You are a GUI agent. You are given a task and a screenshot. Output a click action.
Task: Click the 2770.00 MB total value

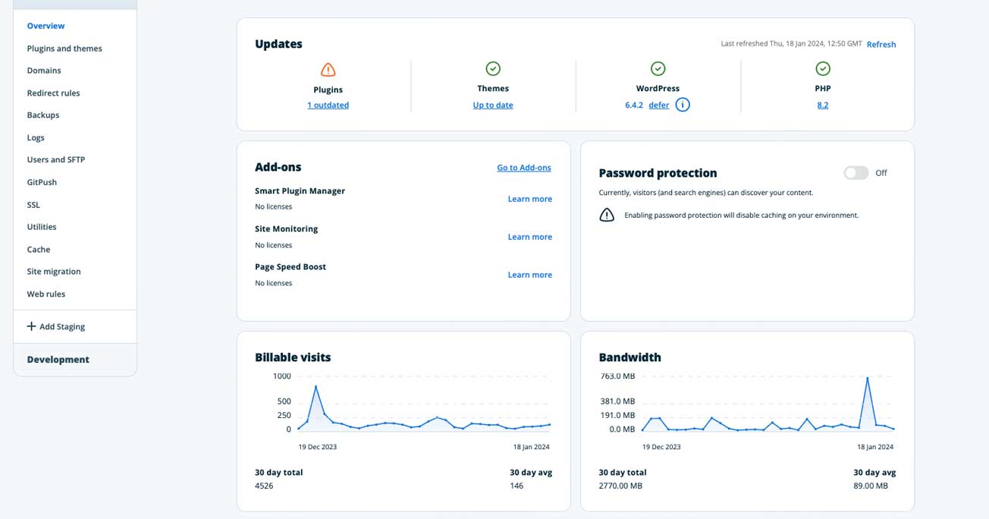pos(620,486)
